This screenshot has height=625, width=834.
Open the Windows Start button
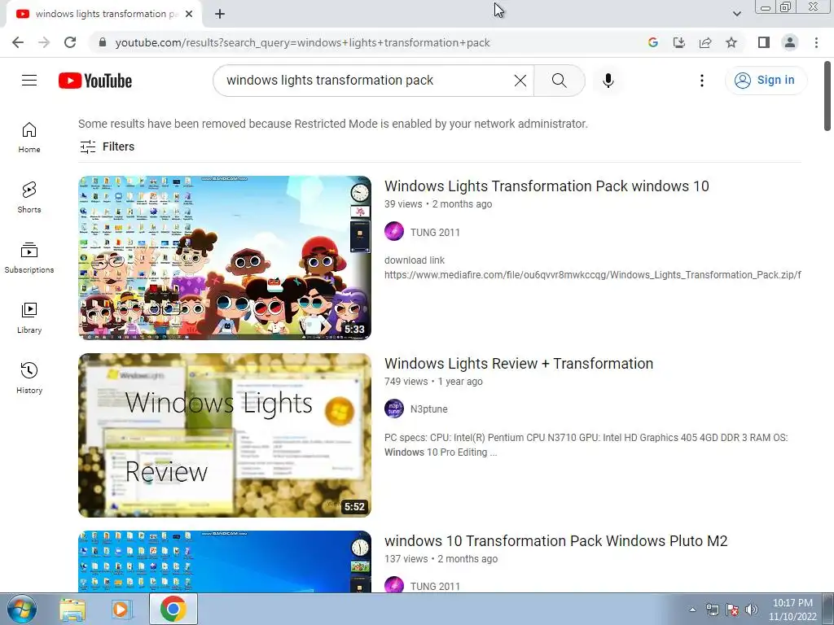pos(22,609)
